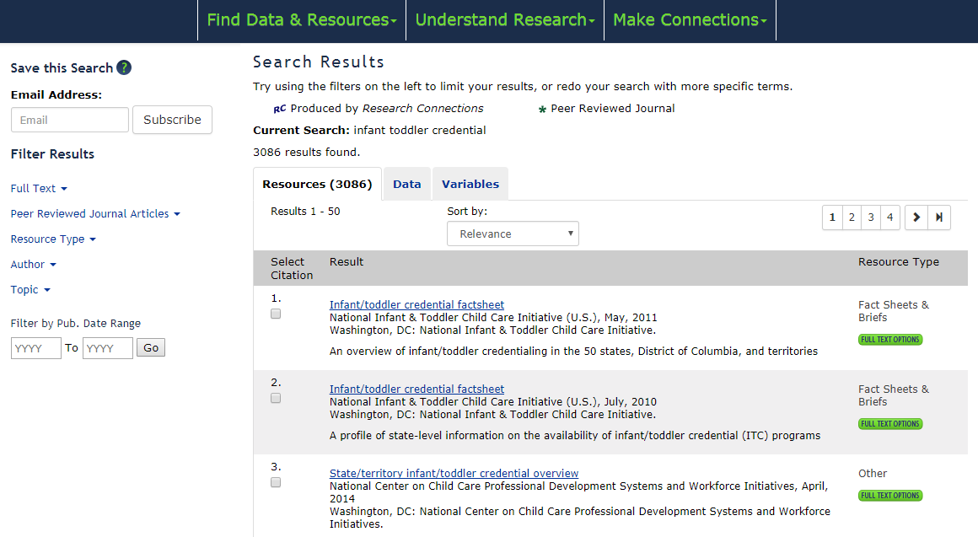Apply the publication date range with Go
Image resolution: width=978 pixels, height=537 pixels.
click(x=150, y=346)
